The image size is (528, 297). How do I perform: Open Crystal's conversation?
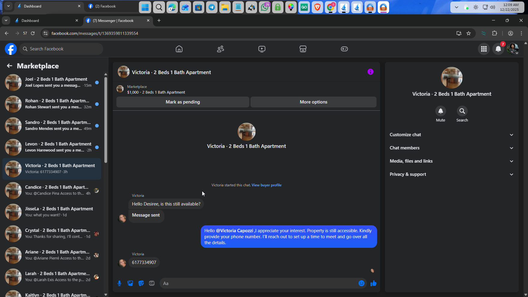click(52, 234)
